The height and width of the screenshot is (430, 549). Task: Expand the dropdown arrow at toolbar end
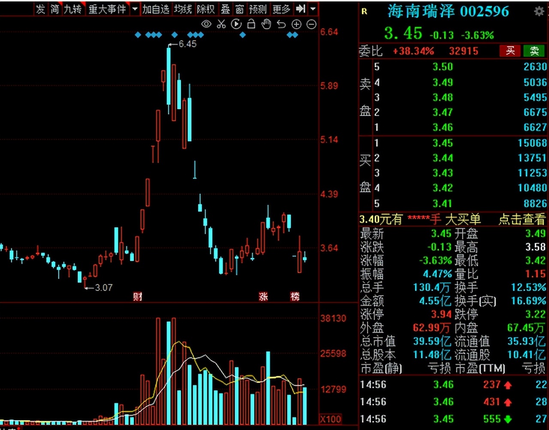313,9
